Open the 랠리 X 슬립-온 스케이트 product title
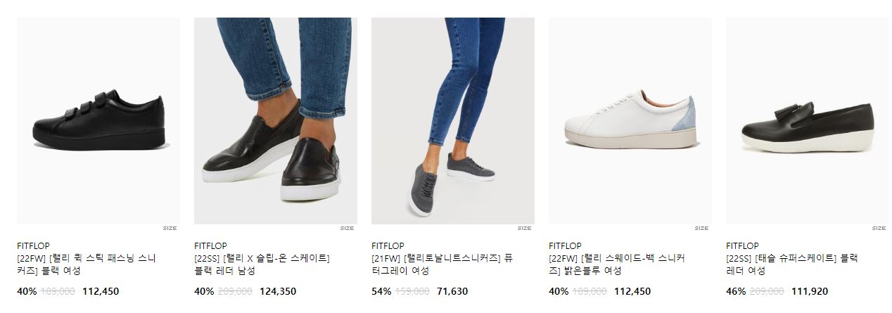The height and width of the screenshot is (313, 892). coord(262,264)
